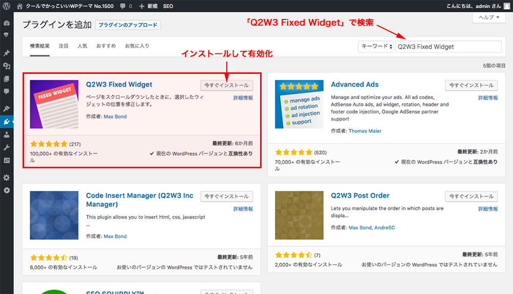The width and height of the screenshot is (513, 294).
Task: Open the WordPress logo menu
Action: pyautogui.click(x=7, y=6)
